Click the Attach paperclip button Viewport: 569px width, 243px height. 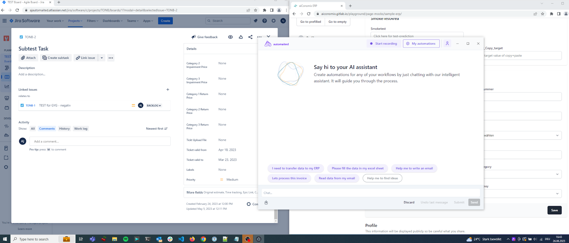click(28, 58)
